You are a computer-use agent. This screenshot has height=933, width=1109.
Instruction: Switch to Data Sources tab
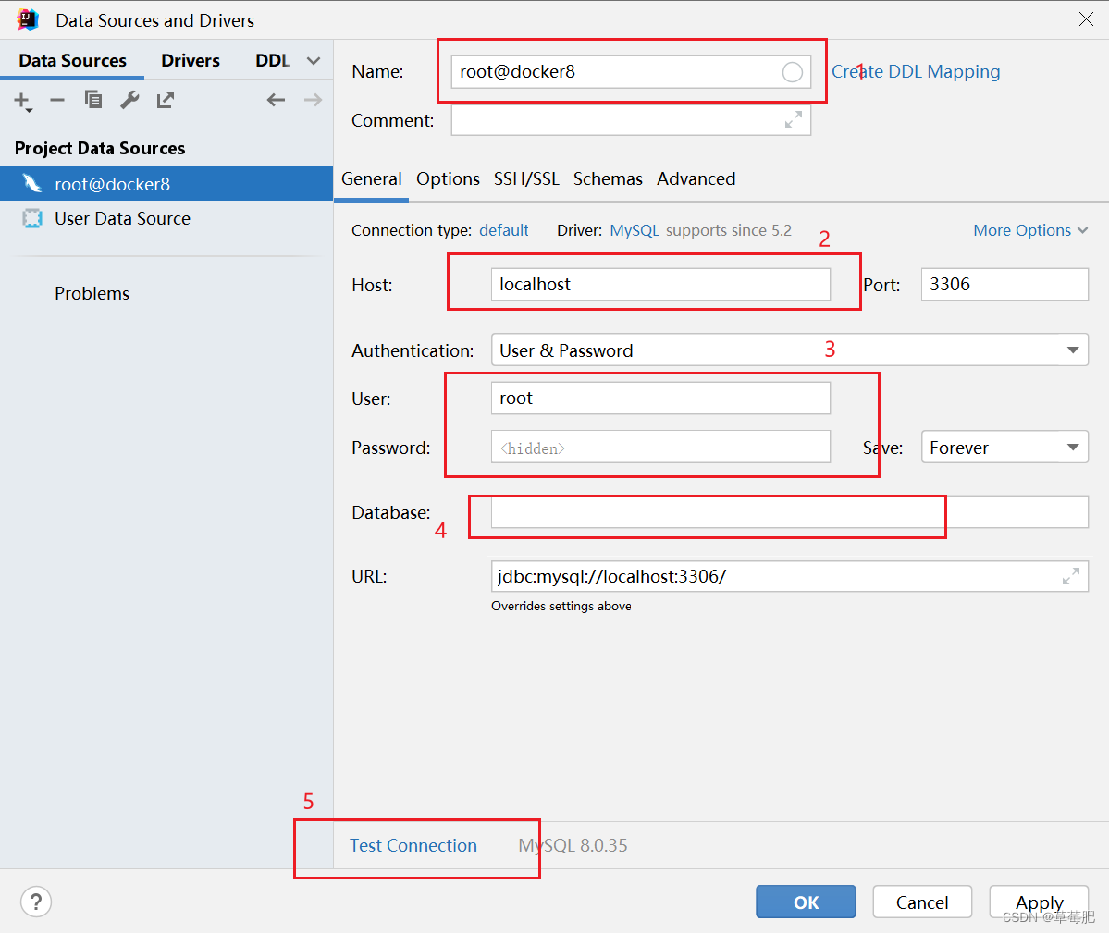pos(72,61)
